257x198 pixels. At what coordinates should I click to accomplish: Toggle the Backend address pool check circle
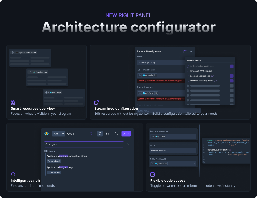(x=188, y=76)
